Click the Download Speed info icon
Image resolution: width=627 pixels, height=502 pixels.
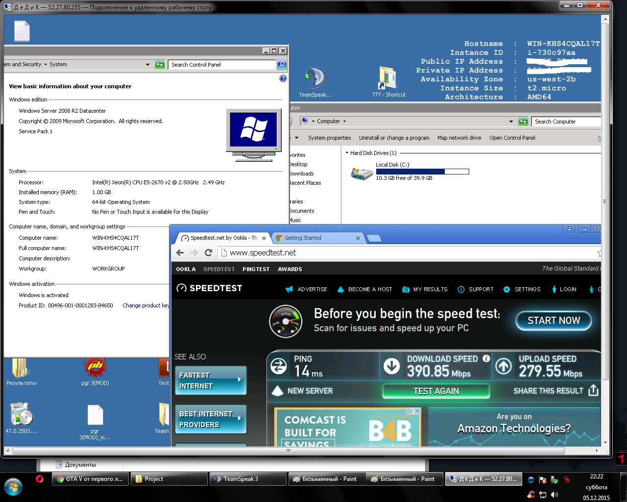tap(486, 358)
